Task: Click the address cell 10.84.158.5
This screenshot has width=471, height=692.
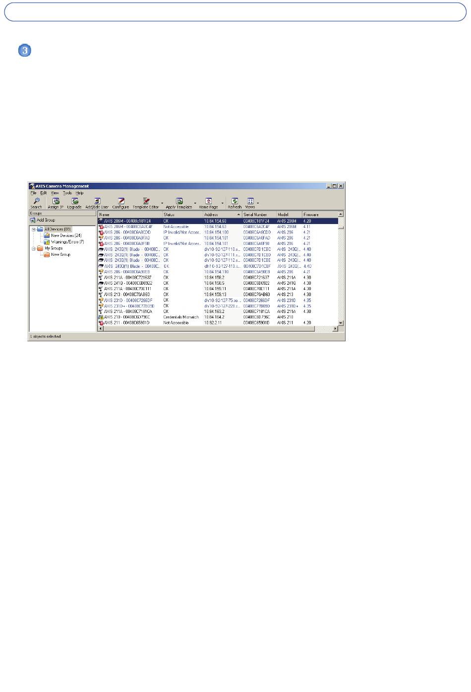Action: (215, 283)
